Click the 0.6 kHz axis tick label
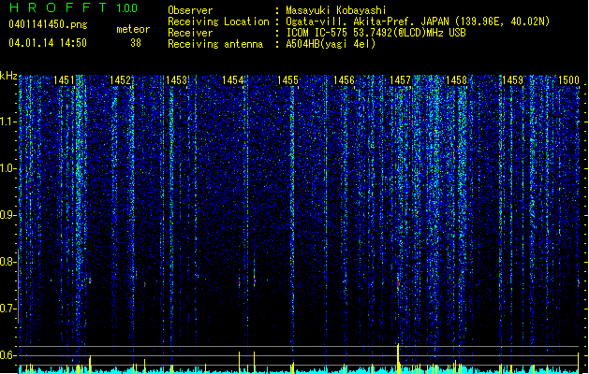 (7, 355)
